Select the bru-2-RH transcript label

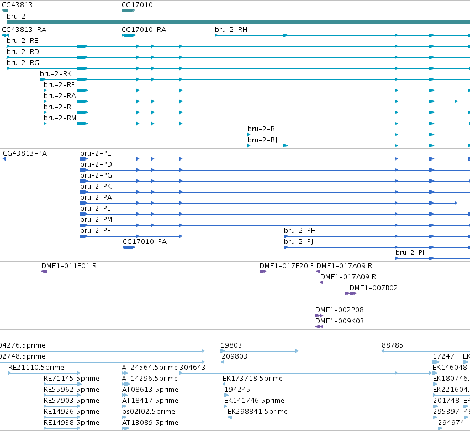coord(231,30)
